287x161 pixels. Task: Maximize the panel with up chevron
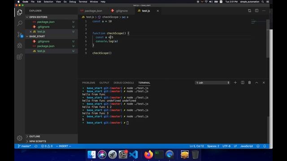(x=257, y=83)
